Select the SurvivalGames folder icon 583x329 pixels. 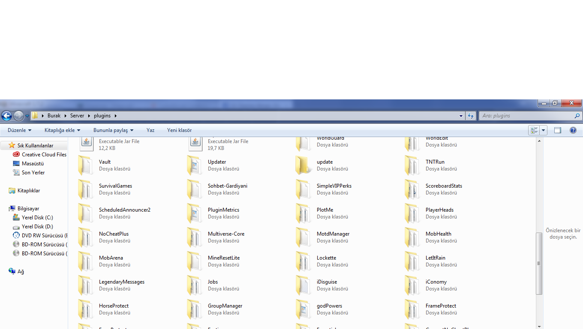tap(86, 189)
